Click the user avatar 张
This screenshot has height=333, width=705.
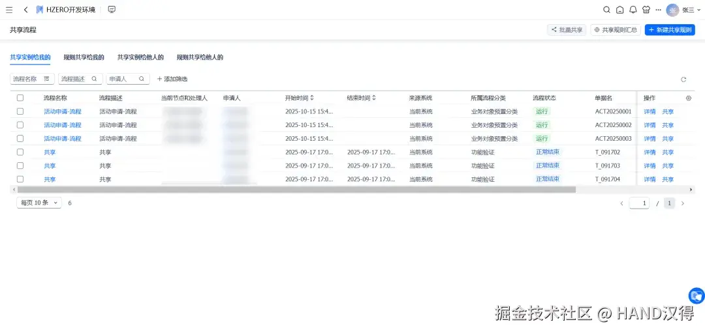click(x=672, y=10)
